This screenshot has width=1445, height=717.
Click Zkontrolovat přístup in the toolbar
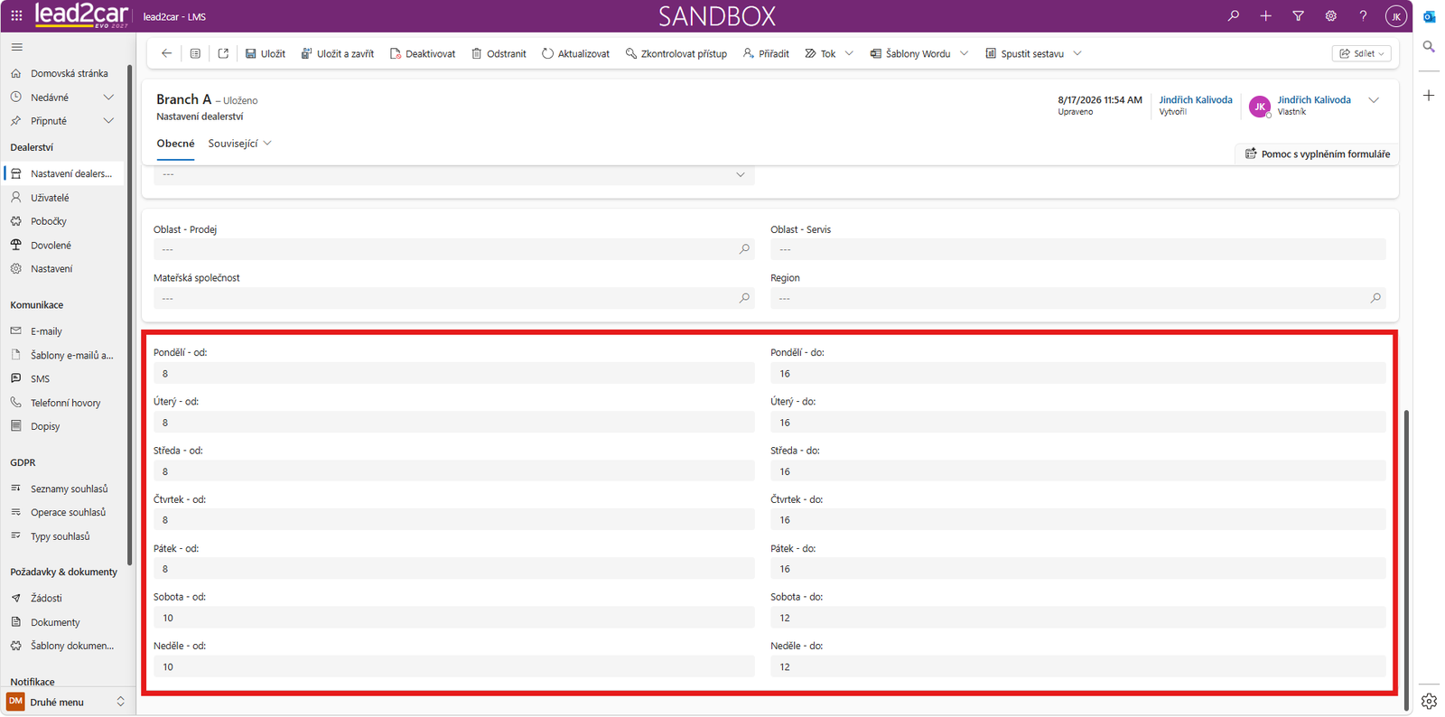pos(676,53)
